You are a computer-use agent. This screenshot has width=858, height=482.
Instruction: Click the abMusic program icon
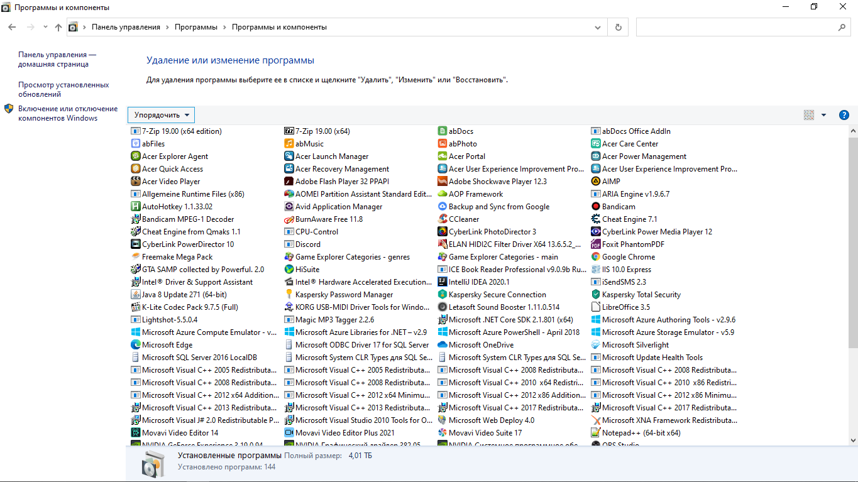(289, 144)
